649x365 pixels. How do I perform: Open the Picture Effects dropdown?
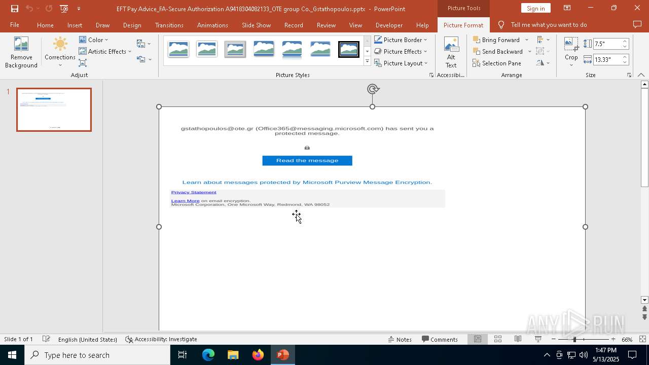point(401,51)
